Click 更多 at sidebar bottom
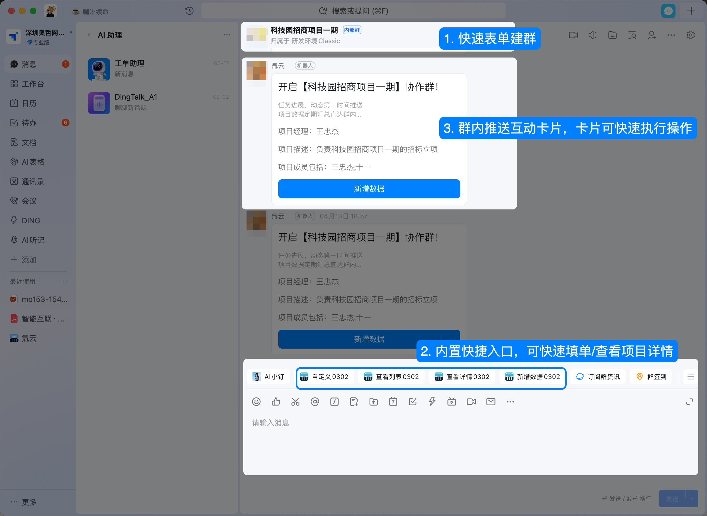This screenshot has width=707, height=516. pyautogui.click(x=23, y=502)
